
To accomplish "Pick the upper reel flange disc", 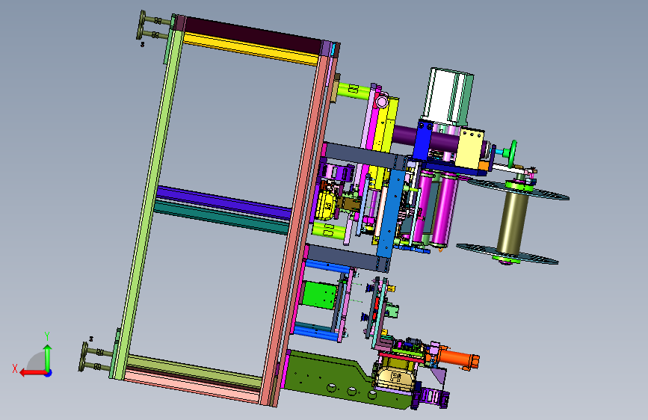I will coord(519,188).
